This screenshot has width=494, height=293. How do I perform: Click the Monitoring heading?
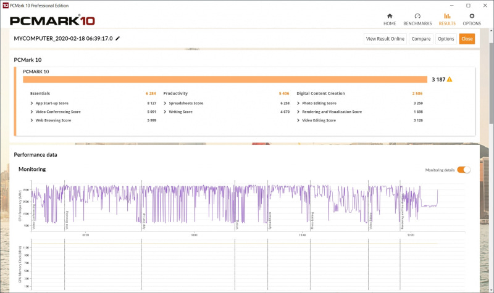(32, 169)
